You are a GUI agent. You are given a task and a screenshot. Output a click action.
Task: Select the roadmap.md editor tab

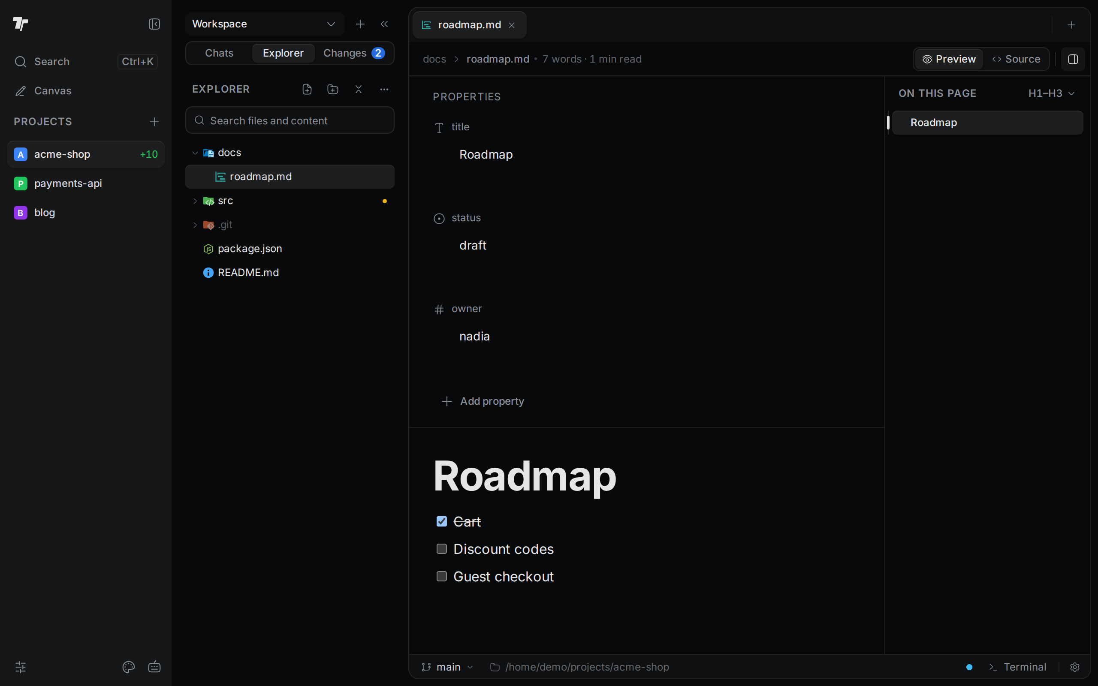tap(469, 25)
